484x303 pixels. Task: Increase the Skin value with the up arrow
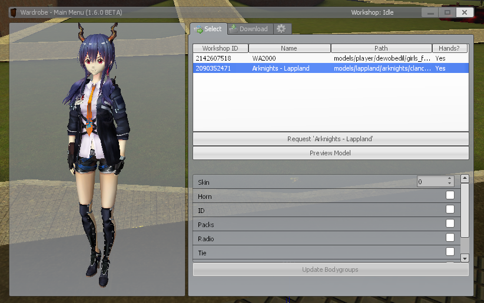(449, 179)
